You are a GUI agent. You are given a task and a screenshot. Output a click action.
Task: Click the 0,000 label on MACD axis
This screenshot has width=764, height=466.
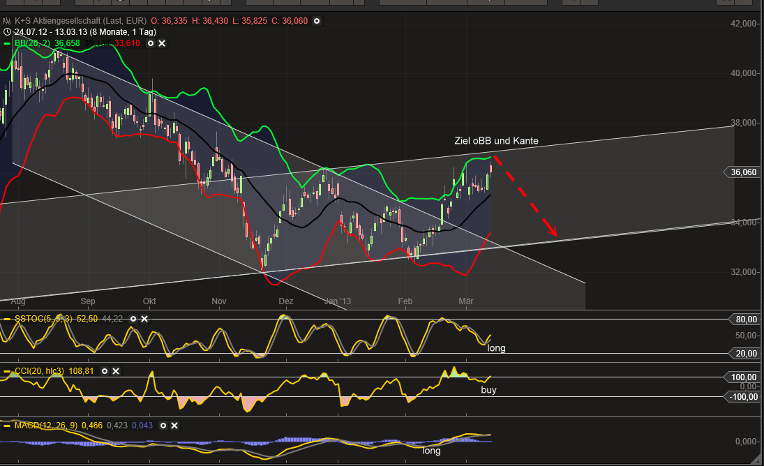coord(746,442)
